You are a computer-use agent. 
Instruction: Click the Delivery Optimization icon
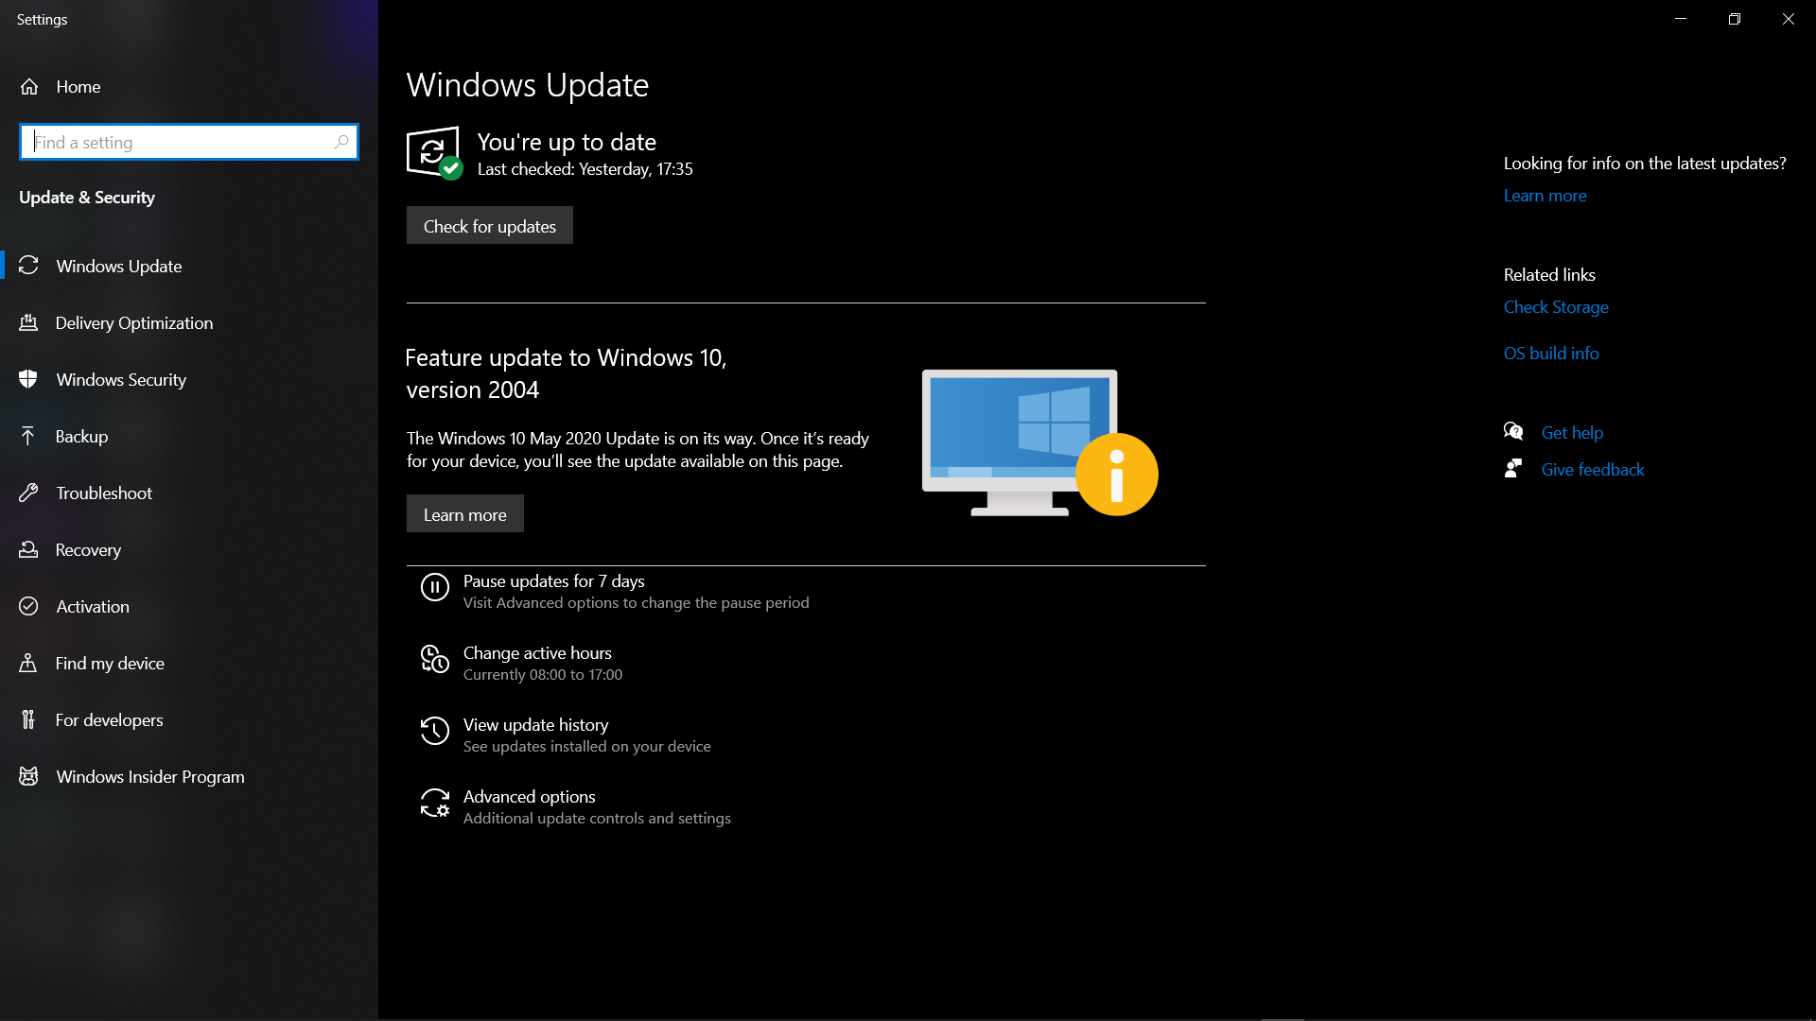(x=28, y=322)
